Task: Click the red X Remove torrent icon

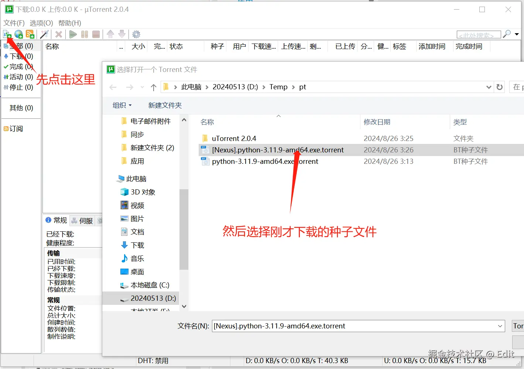Action: tap(58, 34)
